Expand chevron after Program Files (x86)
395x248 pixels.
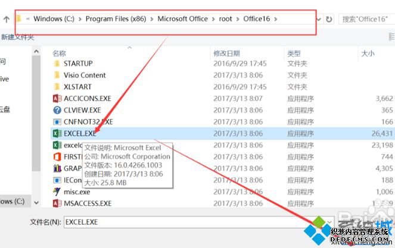click(152, 19)
